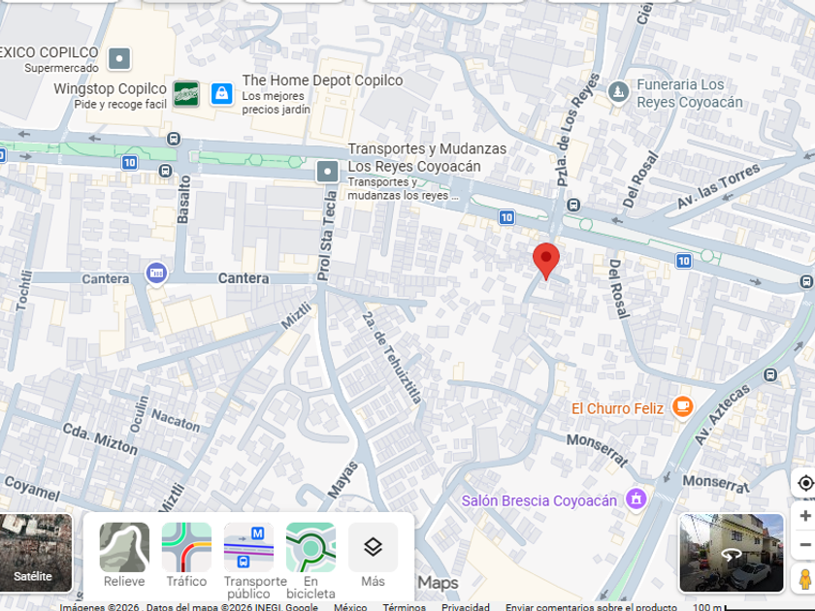Open Transportes y Mudanzas Los Reyes marker
Image resolution: width=815 pixels, height=611 pixels.
(x=328, y=171)
